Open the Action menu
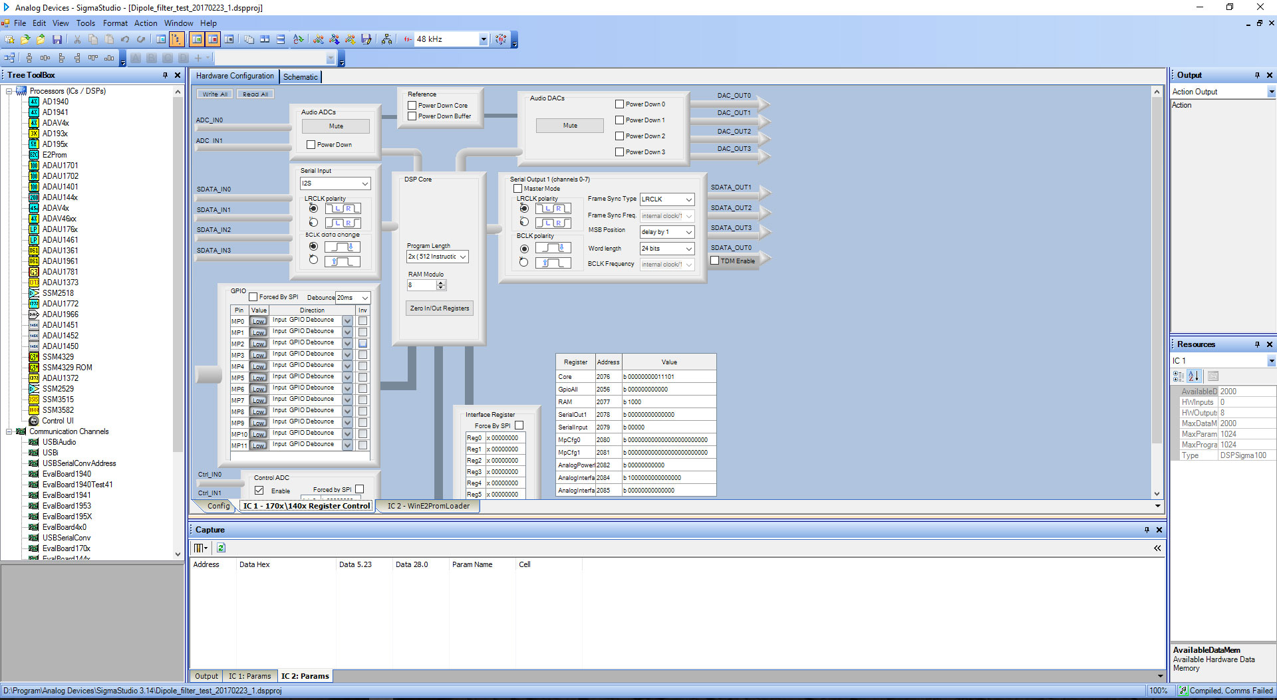 point(146,23)
